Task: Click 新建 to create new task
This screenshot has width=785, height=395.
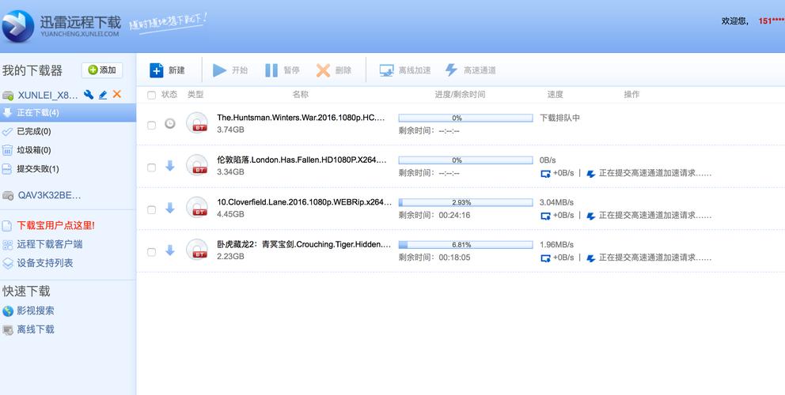Action: (x=167, y=70)
